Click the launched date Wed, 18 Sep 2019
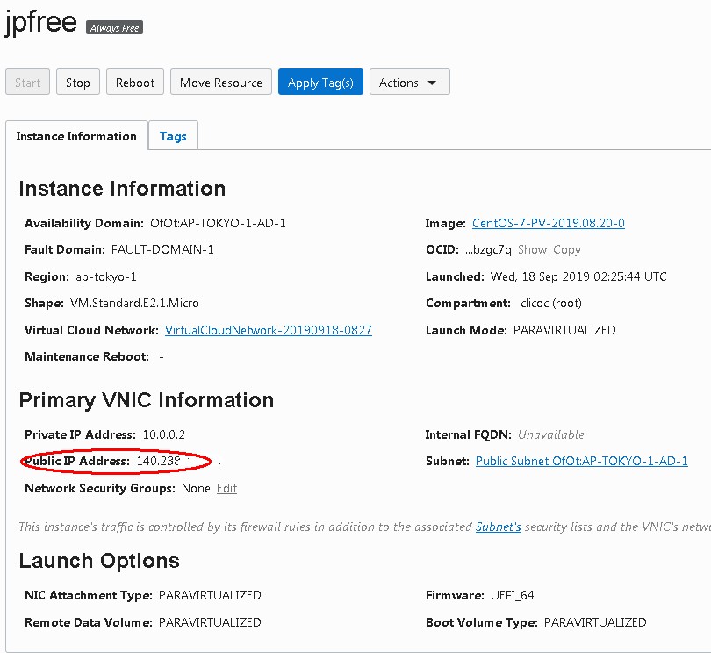The image size is (711, 653). click(x=578, y=276)
